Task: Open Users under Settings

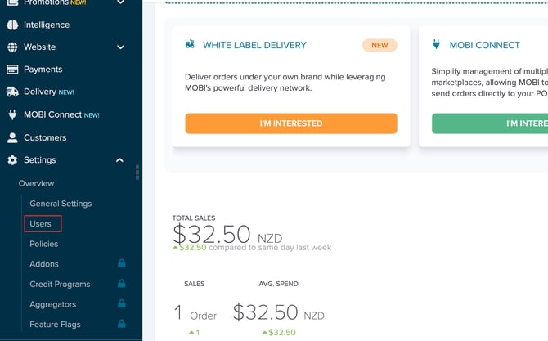Action: click(x=41, y=223)
